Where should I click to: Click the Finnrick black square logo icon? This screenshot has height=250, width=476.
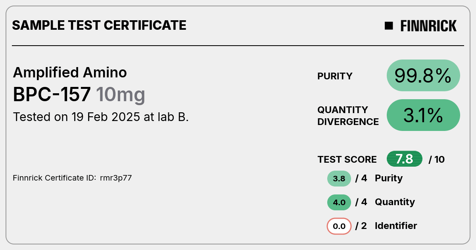pos(389,26)
